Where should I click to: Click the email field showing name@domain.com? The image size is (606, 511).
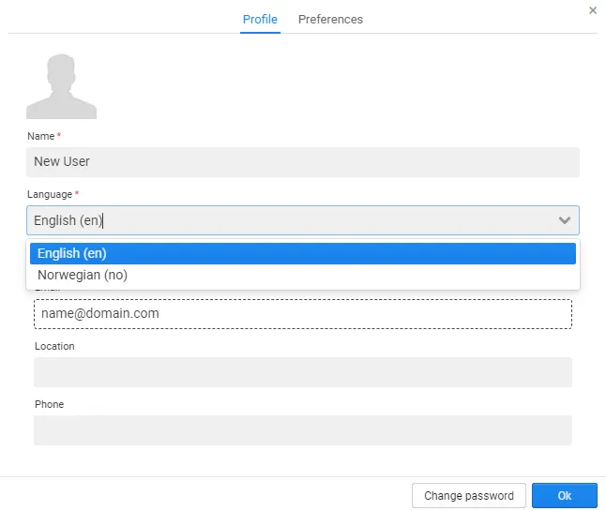pos(302,314)
